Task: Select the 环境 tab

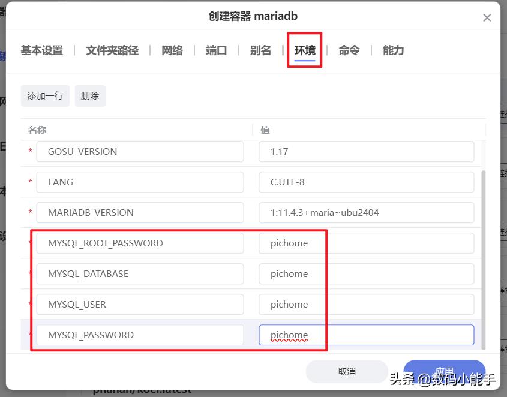Action: click(305, 50)
